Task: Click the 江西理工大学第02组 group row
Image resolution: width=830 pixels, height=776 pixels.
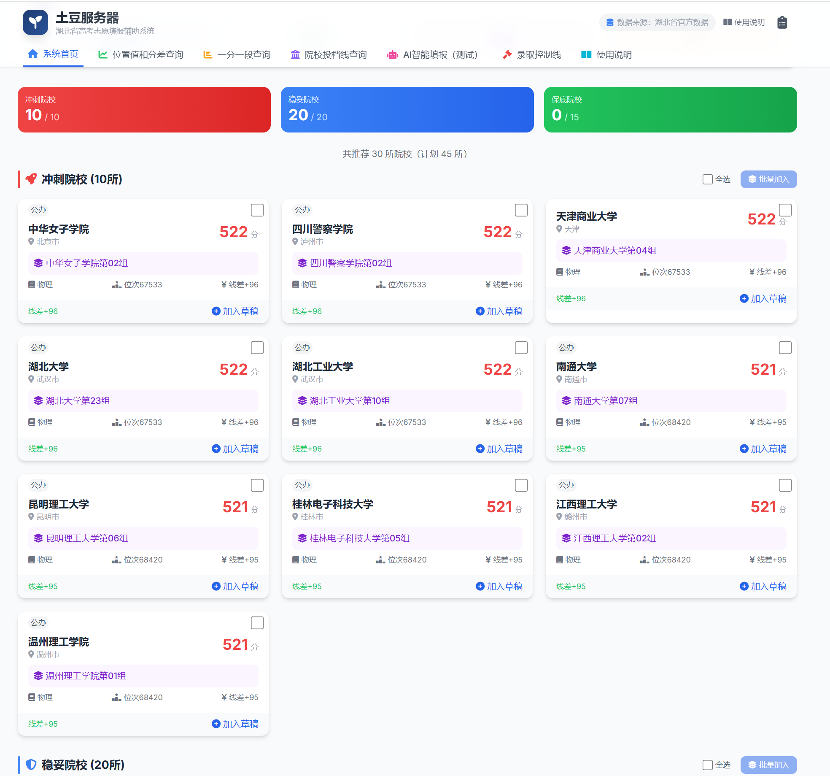Action: 671,538
